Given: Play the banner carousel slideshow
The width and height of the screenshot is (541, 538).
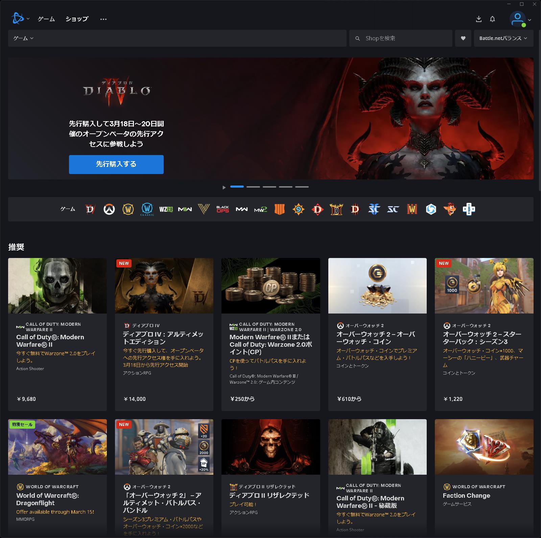Looking at the screenshot, I should click(224, 187).
